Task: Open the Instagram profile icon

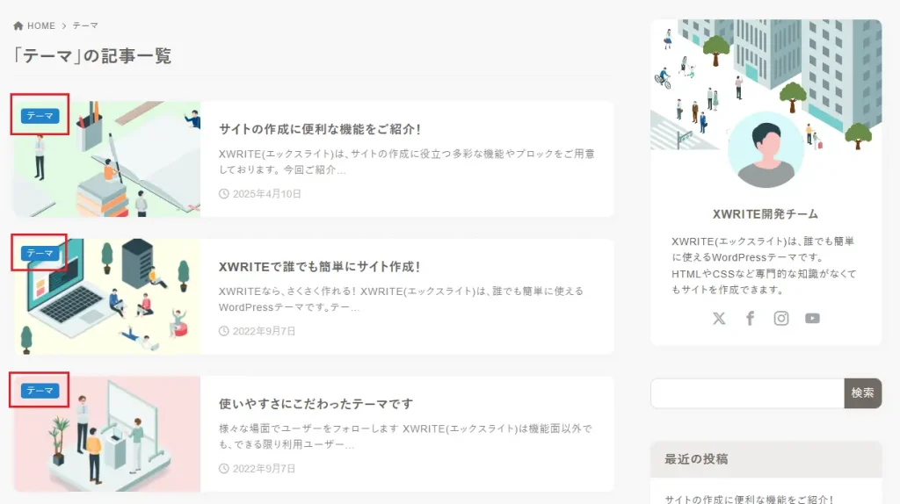Action: (x=781, y=318)
